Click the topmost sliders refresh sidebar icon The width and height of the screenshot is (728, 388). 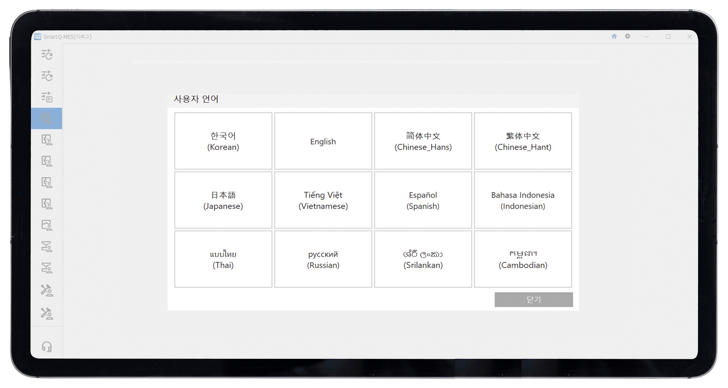click(47, 55)
